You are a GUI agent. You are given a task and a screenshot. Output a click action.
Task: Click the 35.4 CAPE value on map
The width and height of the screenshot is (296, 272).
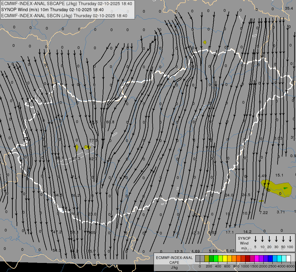pyautogui.click(x=289, y=8)
